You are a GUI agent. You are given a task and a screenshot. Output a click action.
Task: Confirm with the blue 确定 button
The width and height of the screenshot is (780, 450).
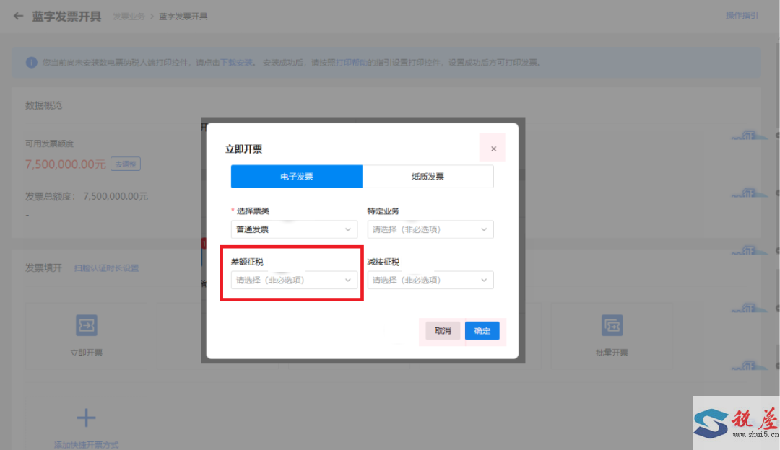coord(482,331)
